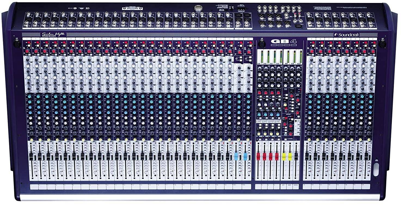
Task: Click channel 1 yellow pan knob
Action: tap(31, 140)
